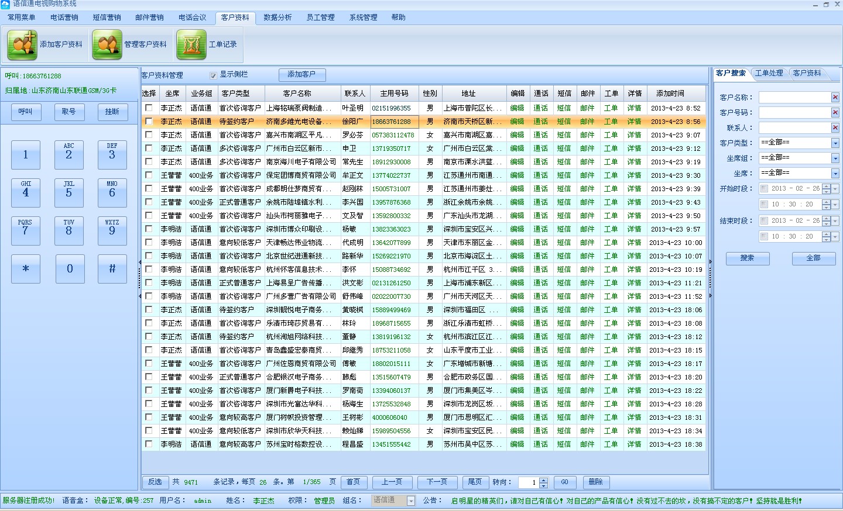Go to 下一页 next page

pyautogui.click(x=437, y=482)
